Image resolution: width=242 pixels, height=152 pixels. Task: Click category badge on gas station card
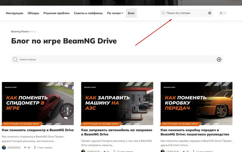[101, 124]
